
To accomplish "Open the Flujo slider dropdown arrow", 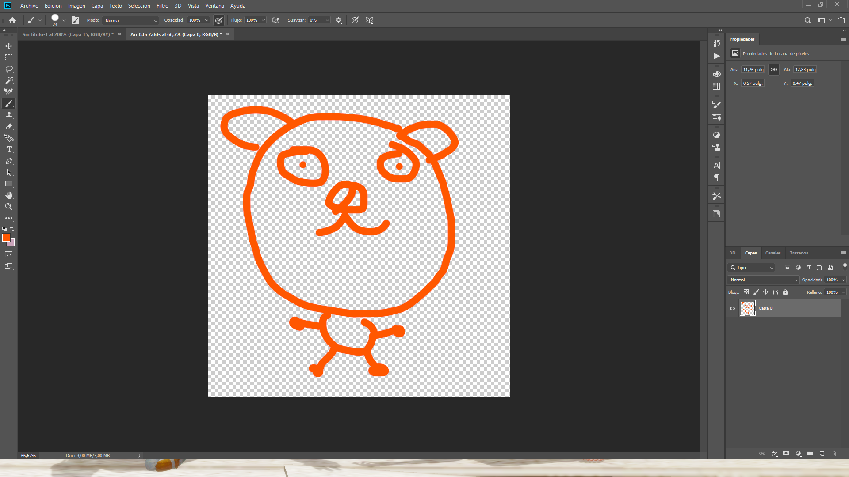I will point(263,20).
